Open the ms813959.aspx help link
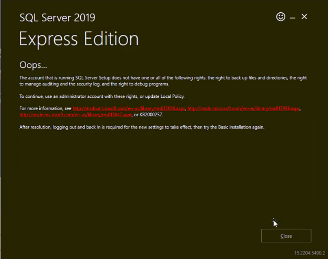The width and height of the screenshot is (328, 259). tap(243, 108)
